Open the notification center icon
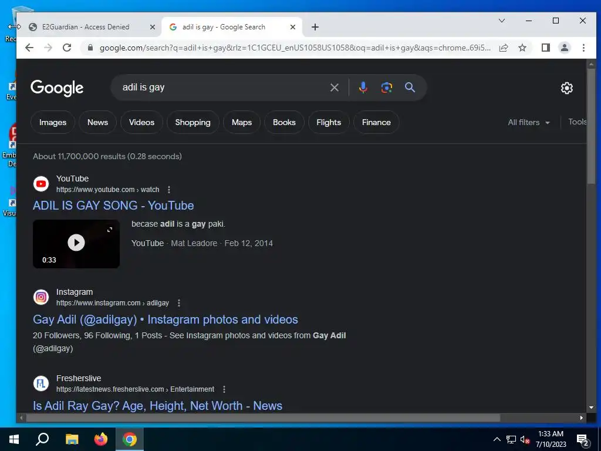601x451 pixels. (x=583, y=440)
